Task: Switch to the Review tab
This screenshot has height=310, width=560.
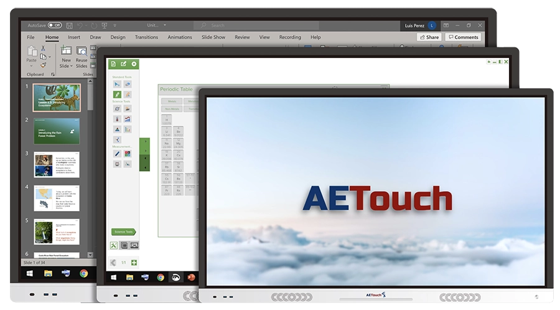Action: [242, 37]
